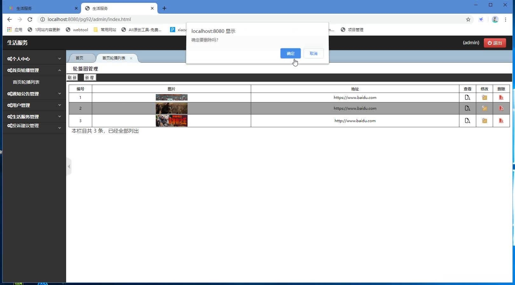Click the (admin) username label
The width and height of the screenshot is (515, 285).
tap(471, 43)
